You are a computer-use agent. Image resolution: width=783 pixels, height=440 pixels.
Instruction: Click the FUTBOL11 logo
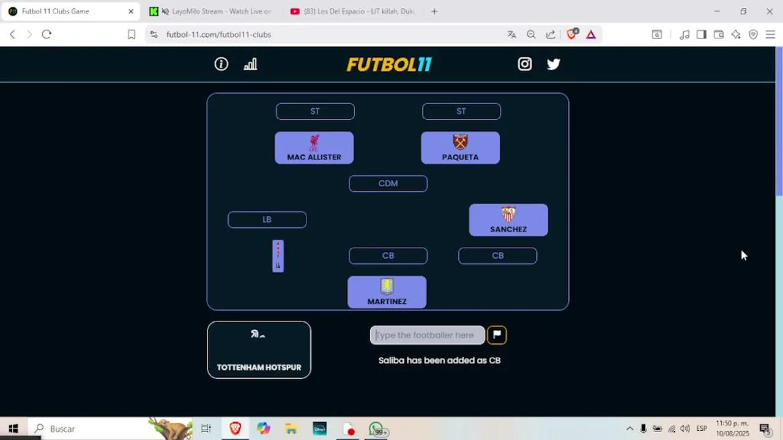click(389, 64)
